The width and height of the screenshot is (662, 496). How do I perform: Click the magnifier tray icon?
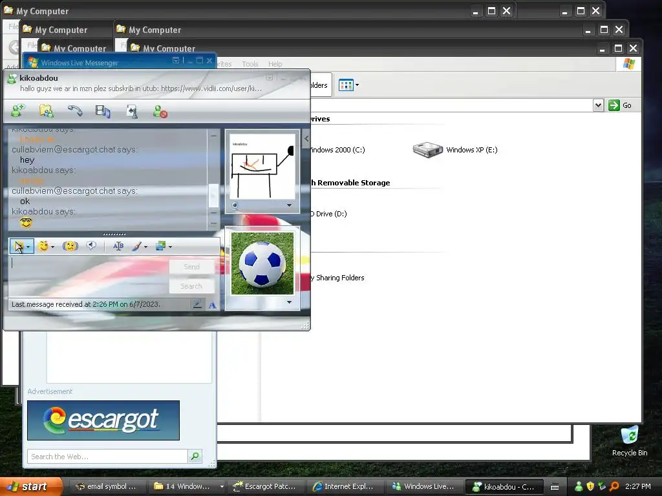614,486
